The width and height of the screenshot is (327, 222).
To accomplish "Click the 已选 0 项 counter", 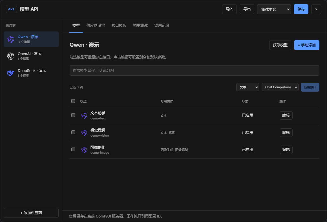I will pos(76,87).
